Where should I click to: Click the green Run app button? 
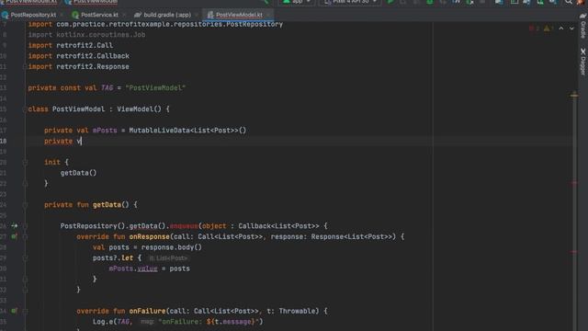tap(390, 2)
